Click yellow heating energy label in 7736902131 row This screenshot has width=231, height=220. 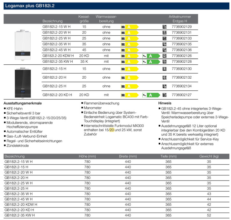point(130,33)
